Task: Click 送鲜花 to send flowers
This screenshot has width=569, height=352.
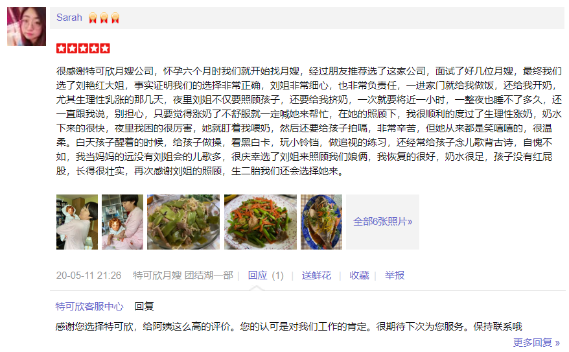Action: [316, 276]
